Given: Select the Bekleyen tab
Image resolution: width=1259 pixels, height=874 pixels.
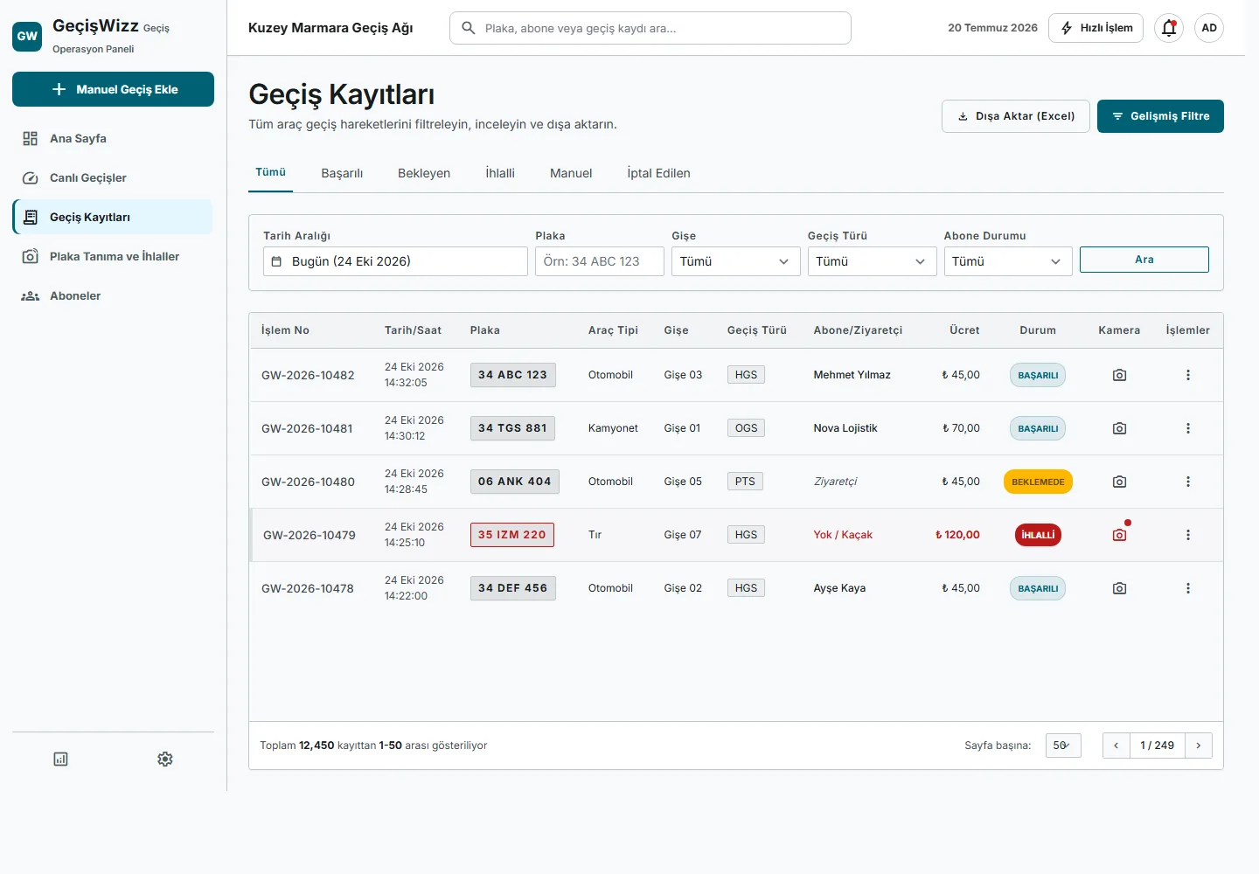Looking at the screenshot, I should (424, 173).
